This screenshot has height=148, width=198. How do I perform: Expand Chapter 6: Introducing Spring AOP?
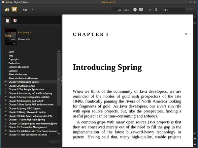pos(6,101)
